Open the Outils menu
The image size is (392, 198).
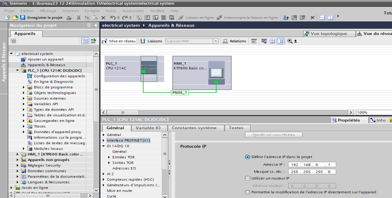tap(111, 11)
